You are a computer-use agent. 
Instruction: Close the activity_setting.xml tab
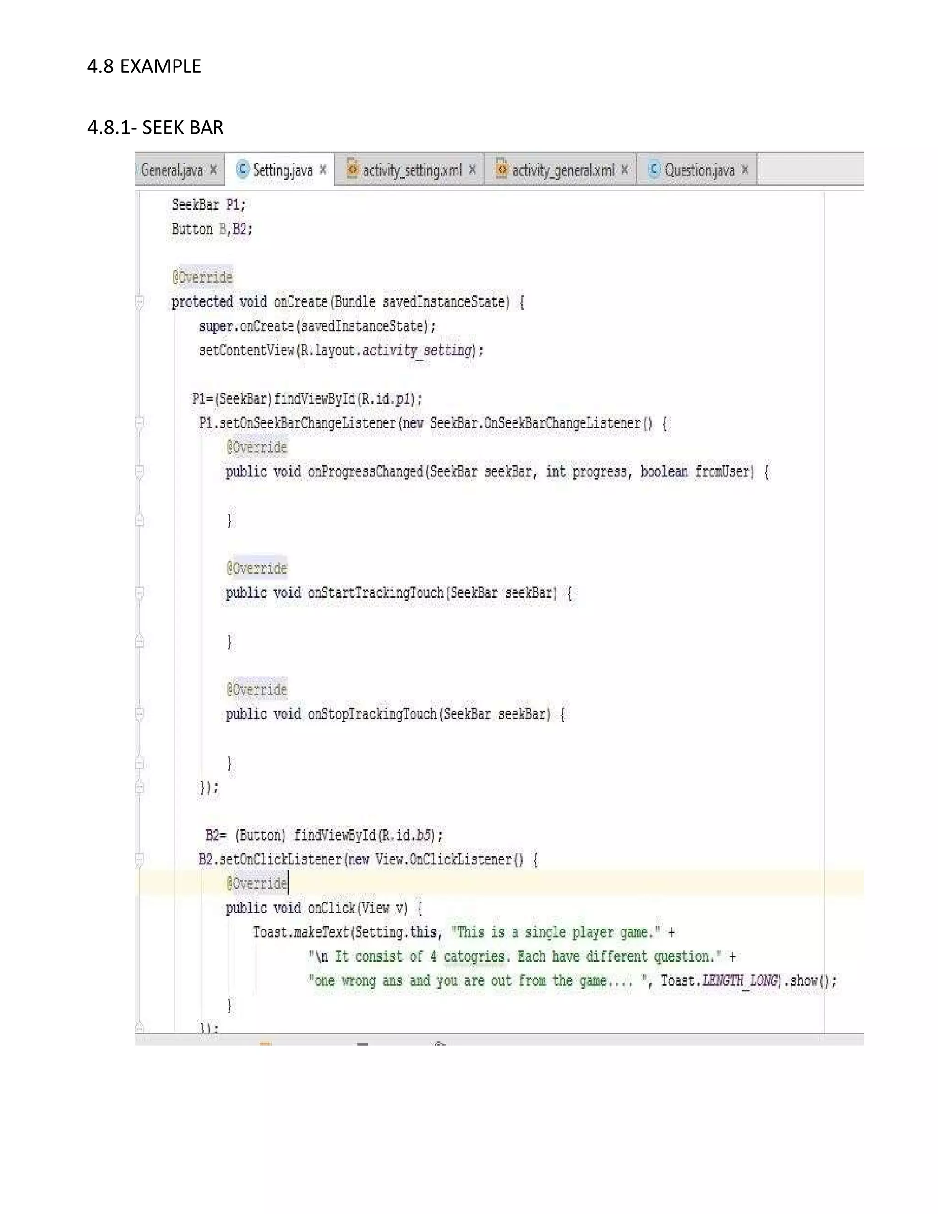pos(472,170)
